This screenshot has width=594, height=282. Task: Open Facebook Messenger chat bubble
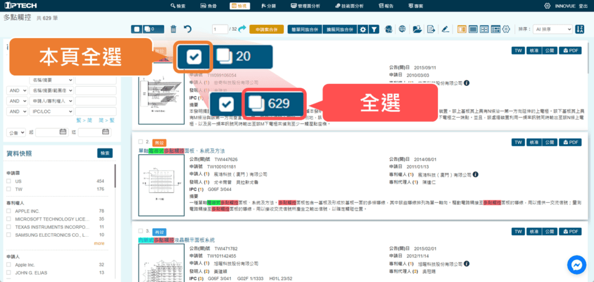tap(577, 265)
